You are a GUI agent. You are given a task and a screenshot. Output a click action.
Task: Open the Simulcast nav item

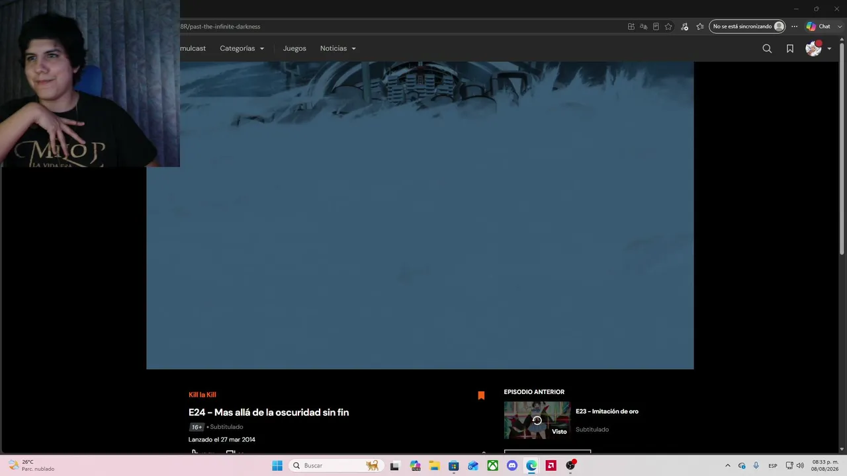click(193, 48)
